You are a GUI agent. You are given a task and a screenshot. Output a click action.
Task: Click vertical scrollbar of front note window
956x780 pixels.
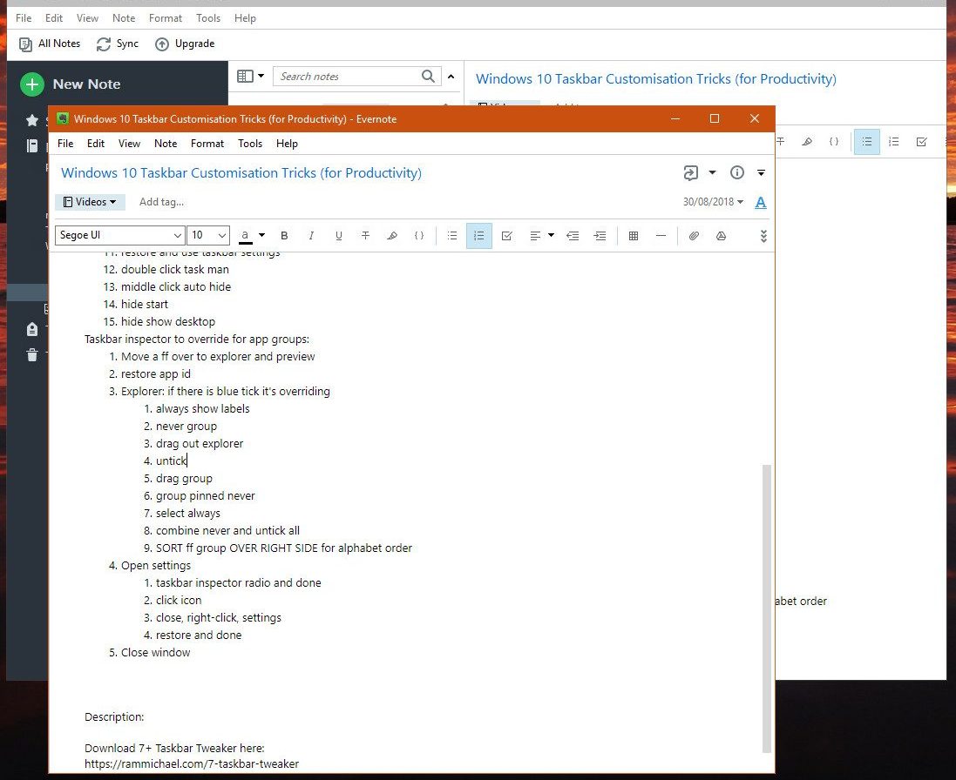coord(767,609)
